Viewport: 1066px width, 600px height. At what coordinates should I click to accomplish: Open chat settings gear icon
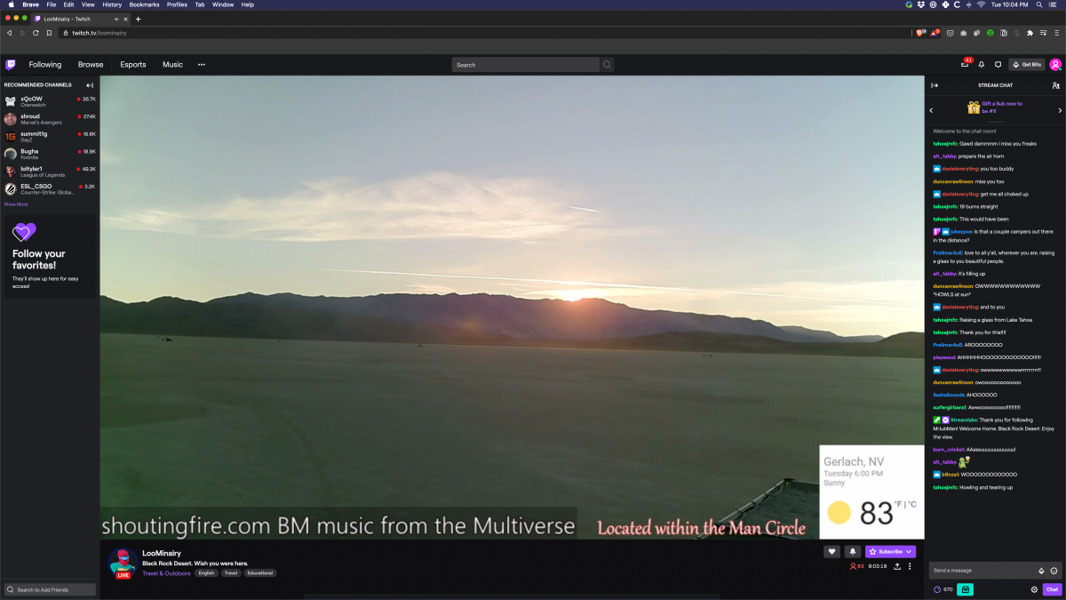pyautogui.click(x=1034, y=589)
